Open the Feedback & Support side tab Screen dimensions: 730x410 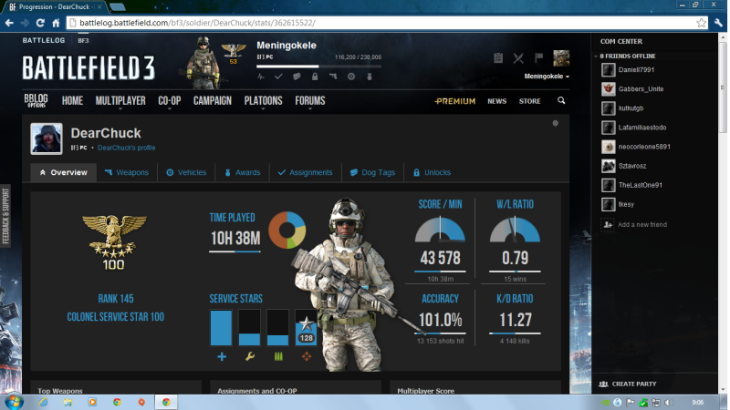5,216
